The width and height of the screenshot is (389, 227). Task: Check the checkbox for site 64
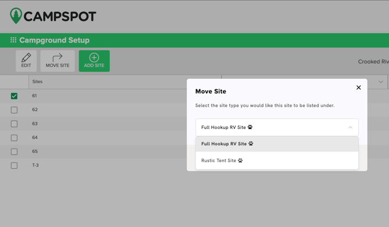click(x=14, y=138)
